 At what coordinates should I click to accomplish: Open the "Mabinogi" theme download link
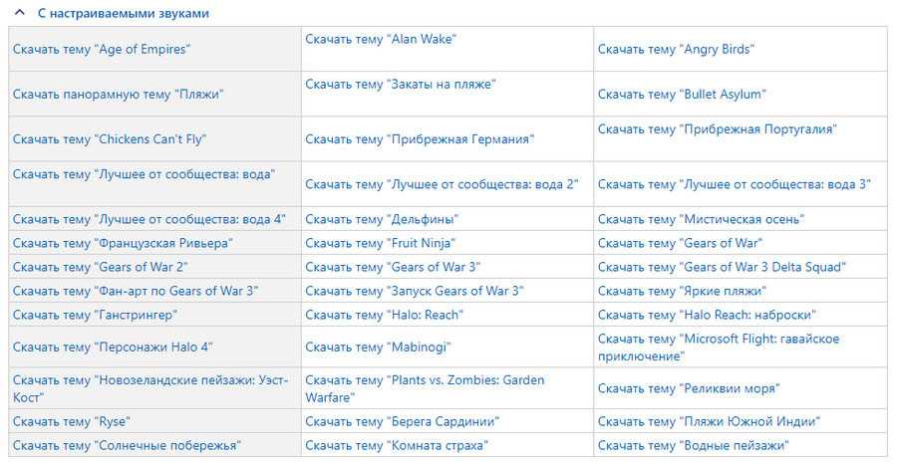tap(378, 347)
